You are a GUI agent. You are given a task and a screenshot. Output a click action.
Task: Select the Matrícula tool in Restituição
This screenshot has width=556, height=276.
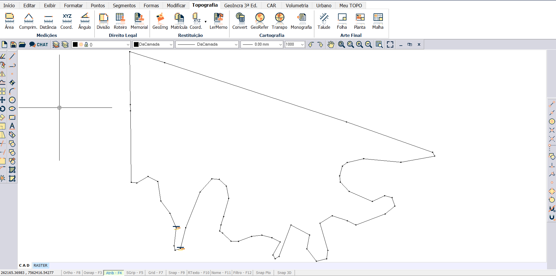tap(179, 20)
